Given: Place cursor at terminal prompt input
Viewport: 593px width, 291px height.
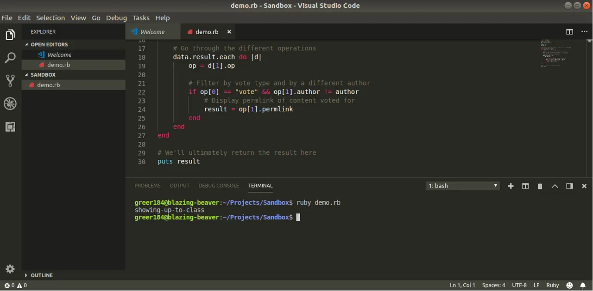Looking at the screenshot, I should point(298,217).
